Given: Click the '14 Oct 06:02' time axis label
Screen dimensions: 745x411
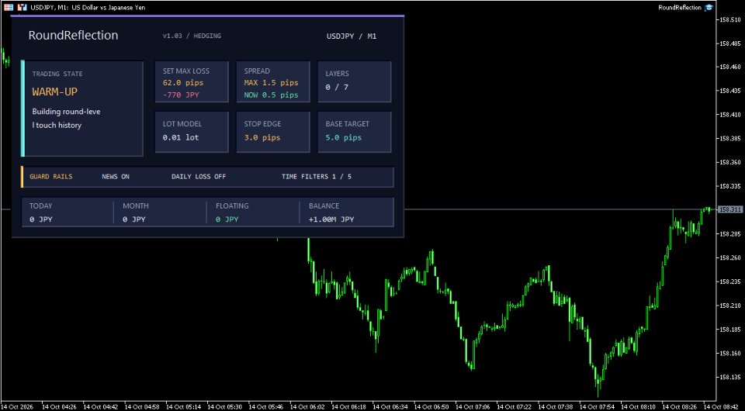Looking at the screenshot, I should pos(307,406).
